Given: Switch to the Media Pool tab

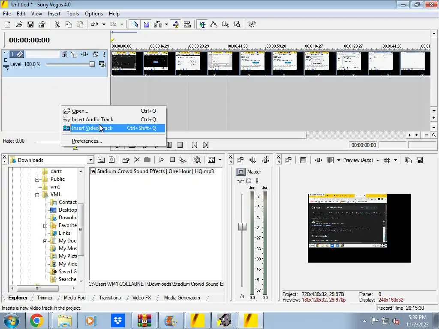Looking at the screenshot, I should point(75,298).
